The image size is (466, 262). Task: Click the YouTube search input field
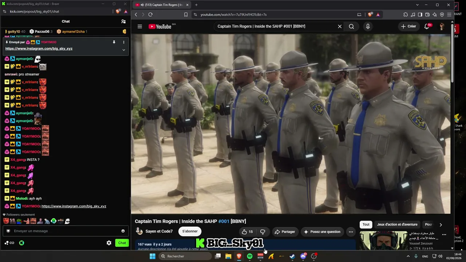(276, 26)
